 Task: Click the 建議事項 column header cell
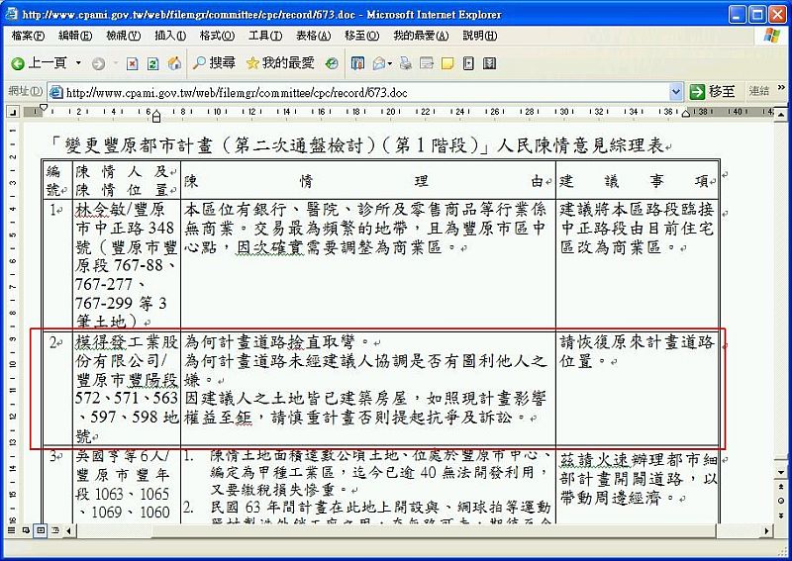tap(638, 181)
